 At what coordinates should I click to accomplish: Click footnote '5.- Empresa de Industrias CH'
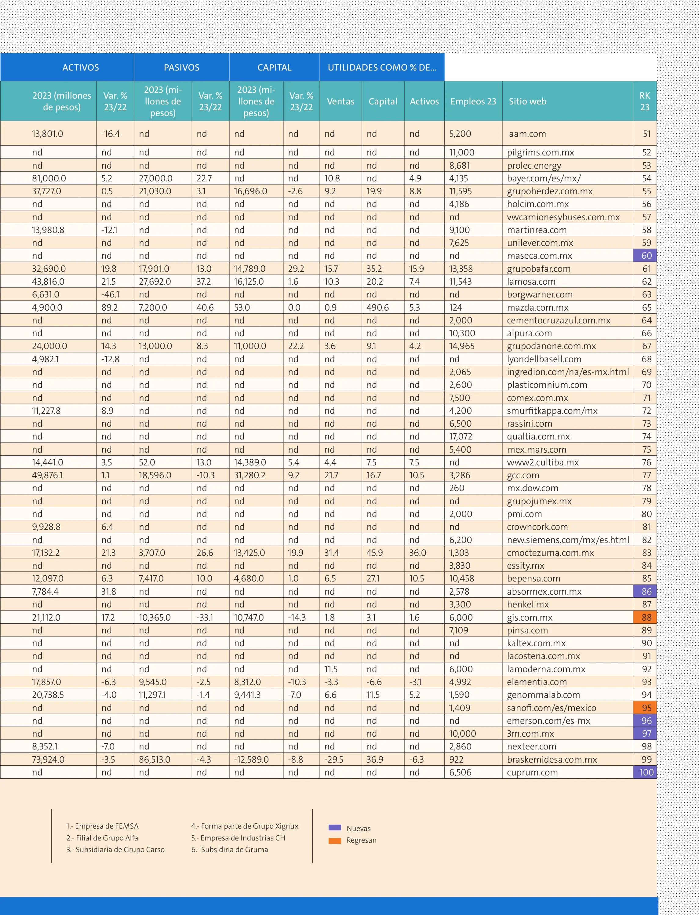point(238,838)
